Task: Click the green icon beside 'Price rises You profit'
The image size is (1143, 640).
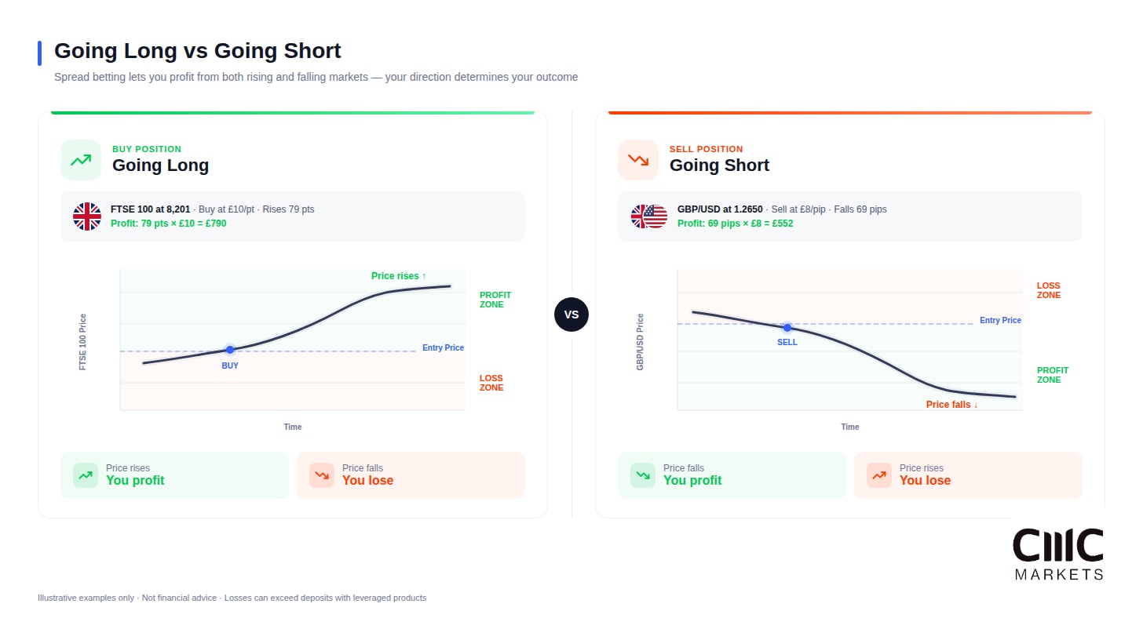Action: coord(86,475)
